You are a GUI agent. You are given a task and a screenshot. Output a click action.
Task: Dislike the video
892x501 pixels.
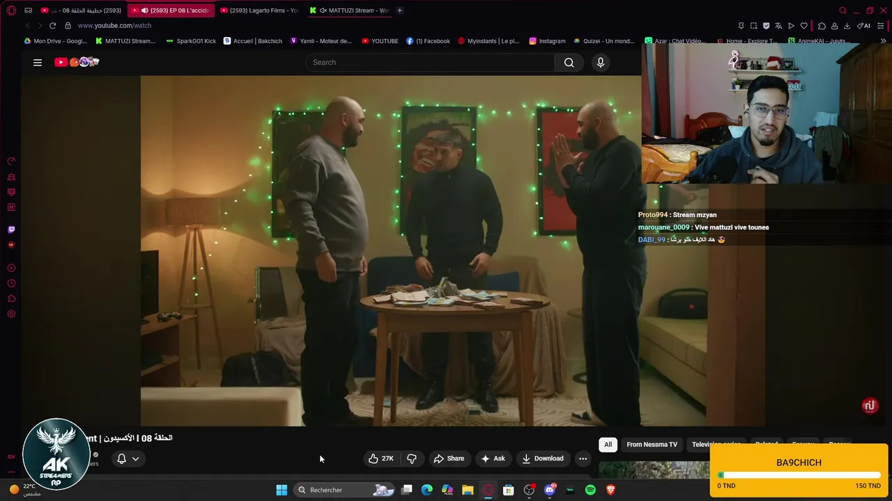412,459
